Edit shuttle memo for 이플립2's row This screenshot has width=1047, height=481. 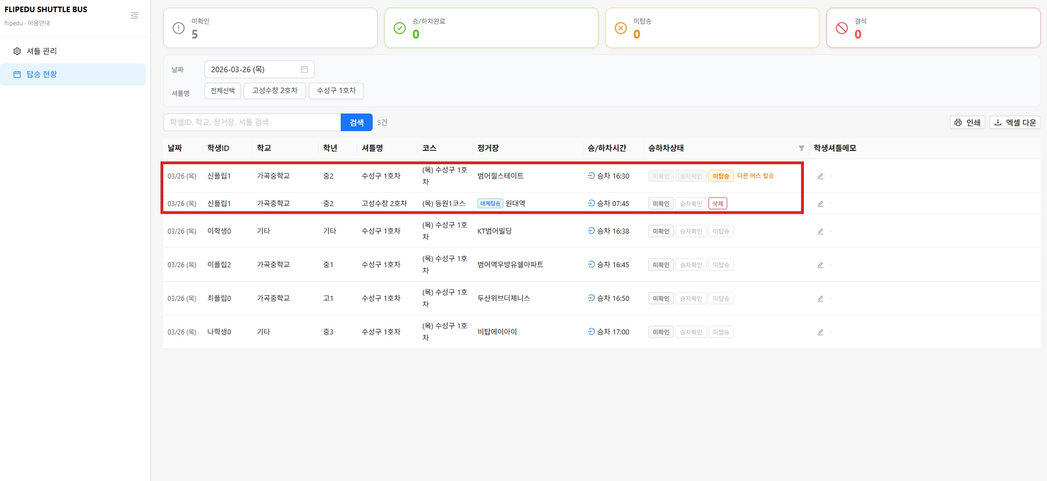820,265
